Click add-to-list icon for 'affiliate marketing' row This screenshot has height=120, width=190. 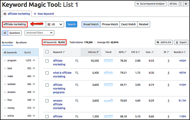[77, 60]
